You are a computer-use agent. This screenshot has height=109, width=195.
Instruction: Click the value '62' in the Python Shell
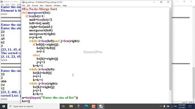pos(3,42)
